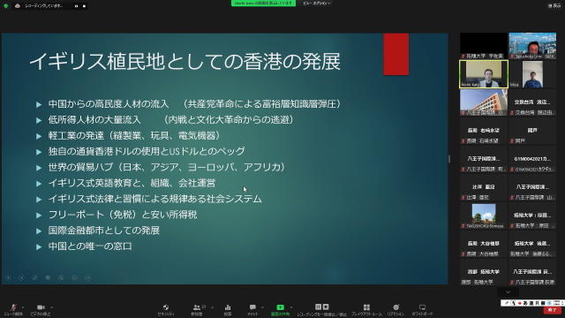Stop recording using top-bar stop icon
The image size is (565, 318).
pos(85,6)
